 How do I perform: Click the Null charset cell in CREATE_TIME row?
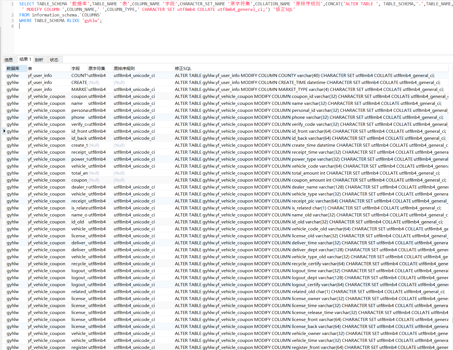click(x=94, y=83)
